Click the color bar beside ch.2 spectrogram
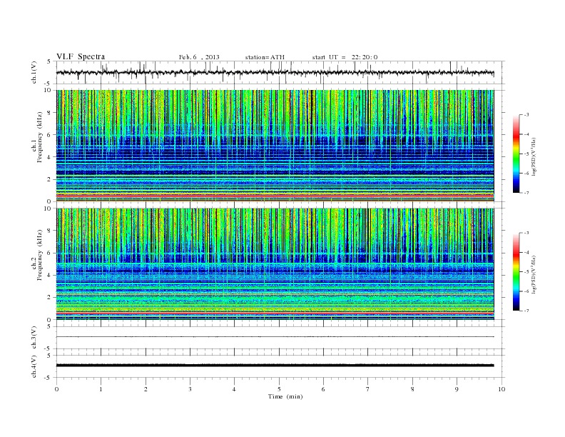565x437 pixels. [x=516, y=271]
